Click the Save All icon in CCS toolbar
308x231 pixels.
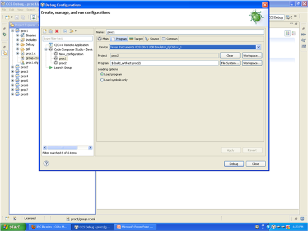click(x=23, y=17)
